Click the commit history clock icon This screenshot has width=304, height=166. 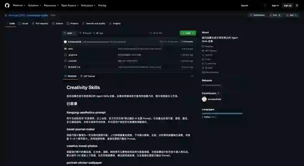182,42
